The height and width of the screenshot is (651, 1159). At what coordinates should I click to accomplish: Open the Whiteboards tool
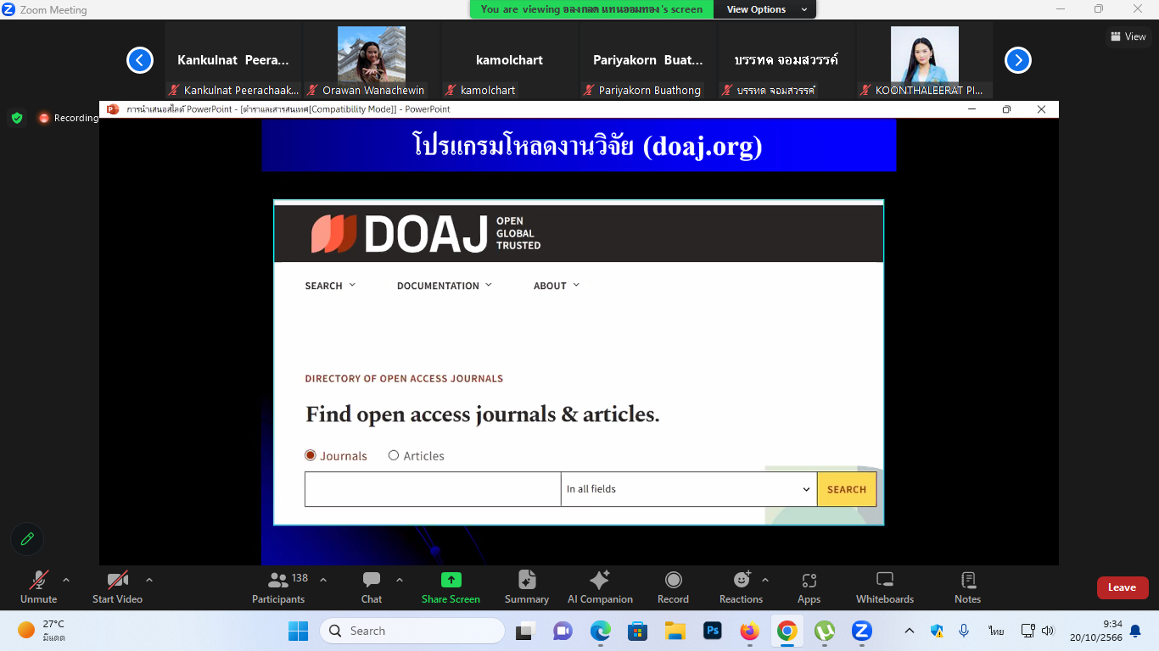click(x=884, y=581)
